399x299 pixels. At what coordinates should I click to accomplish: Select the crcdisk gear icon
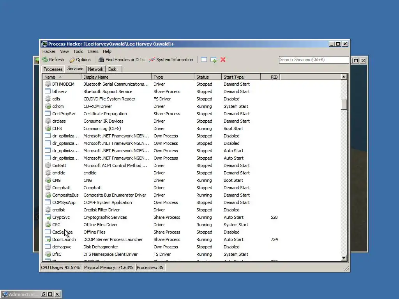click(x=48, y=209)
